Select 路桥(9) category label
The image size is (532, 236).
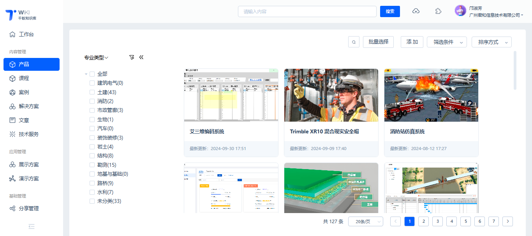[105, 183]
